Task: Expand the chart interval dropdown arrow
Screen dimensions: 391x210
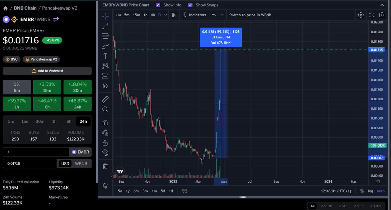Action: coord(166,15)
